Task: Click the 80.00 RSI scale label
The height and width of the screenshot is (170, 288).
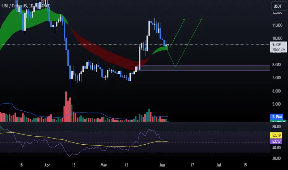Action: (x=277, y=127)
